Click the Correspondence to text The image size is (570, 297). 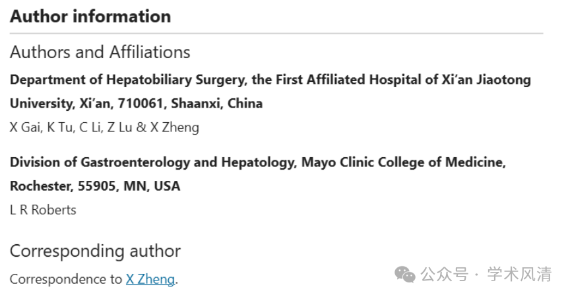tap(66, 279)
